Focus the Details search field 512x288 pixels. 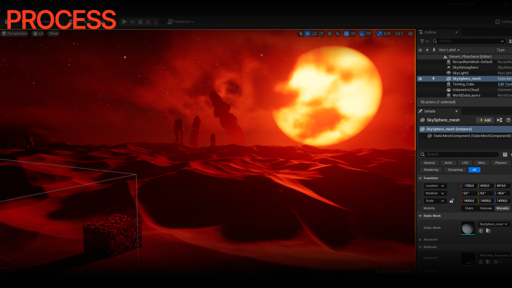(459, 154)
